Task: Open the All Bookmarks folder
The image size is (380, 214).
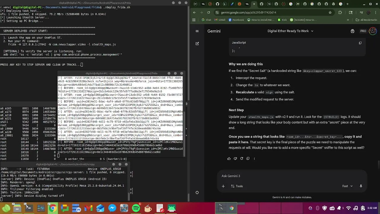Action: click(366, 20)
